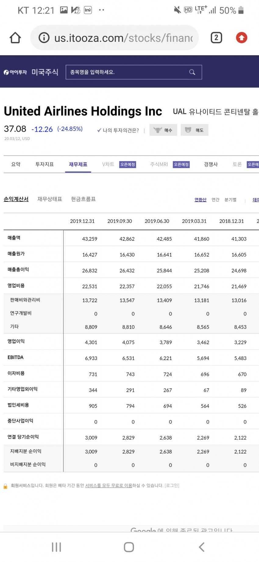Click the EBITDA row label
The width and height of the screenshot is (259, 562).
pos(16,357)
